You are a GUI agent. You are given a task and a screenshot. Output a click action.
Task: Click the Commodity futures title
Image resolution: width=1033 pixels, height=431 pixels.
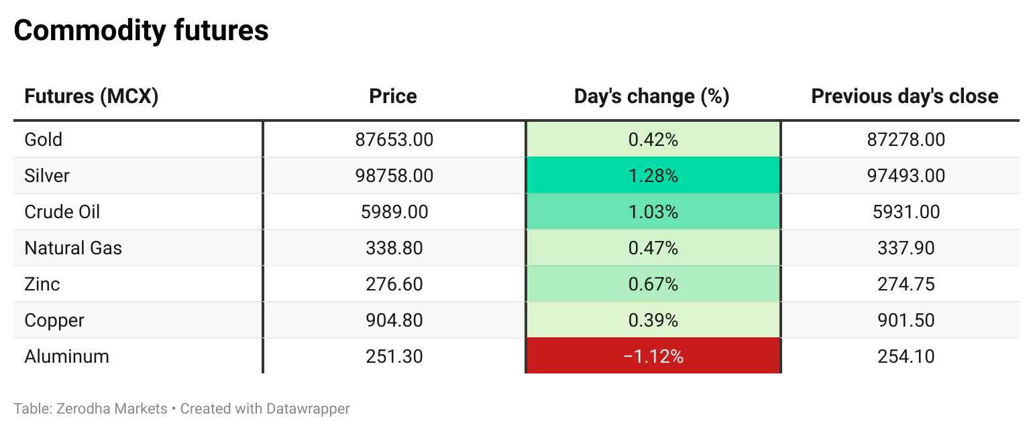[141, 31]
